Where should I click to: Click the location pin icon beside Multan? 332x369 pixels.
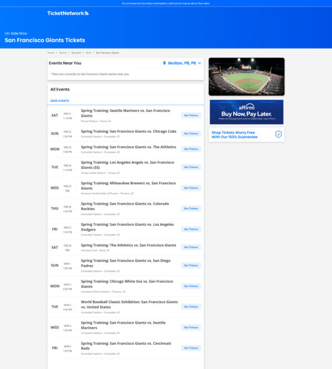[x=164, y=63]
